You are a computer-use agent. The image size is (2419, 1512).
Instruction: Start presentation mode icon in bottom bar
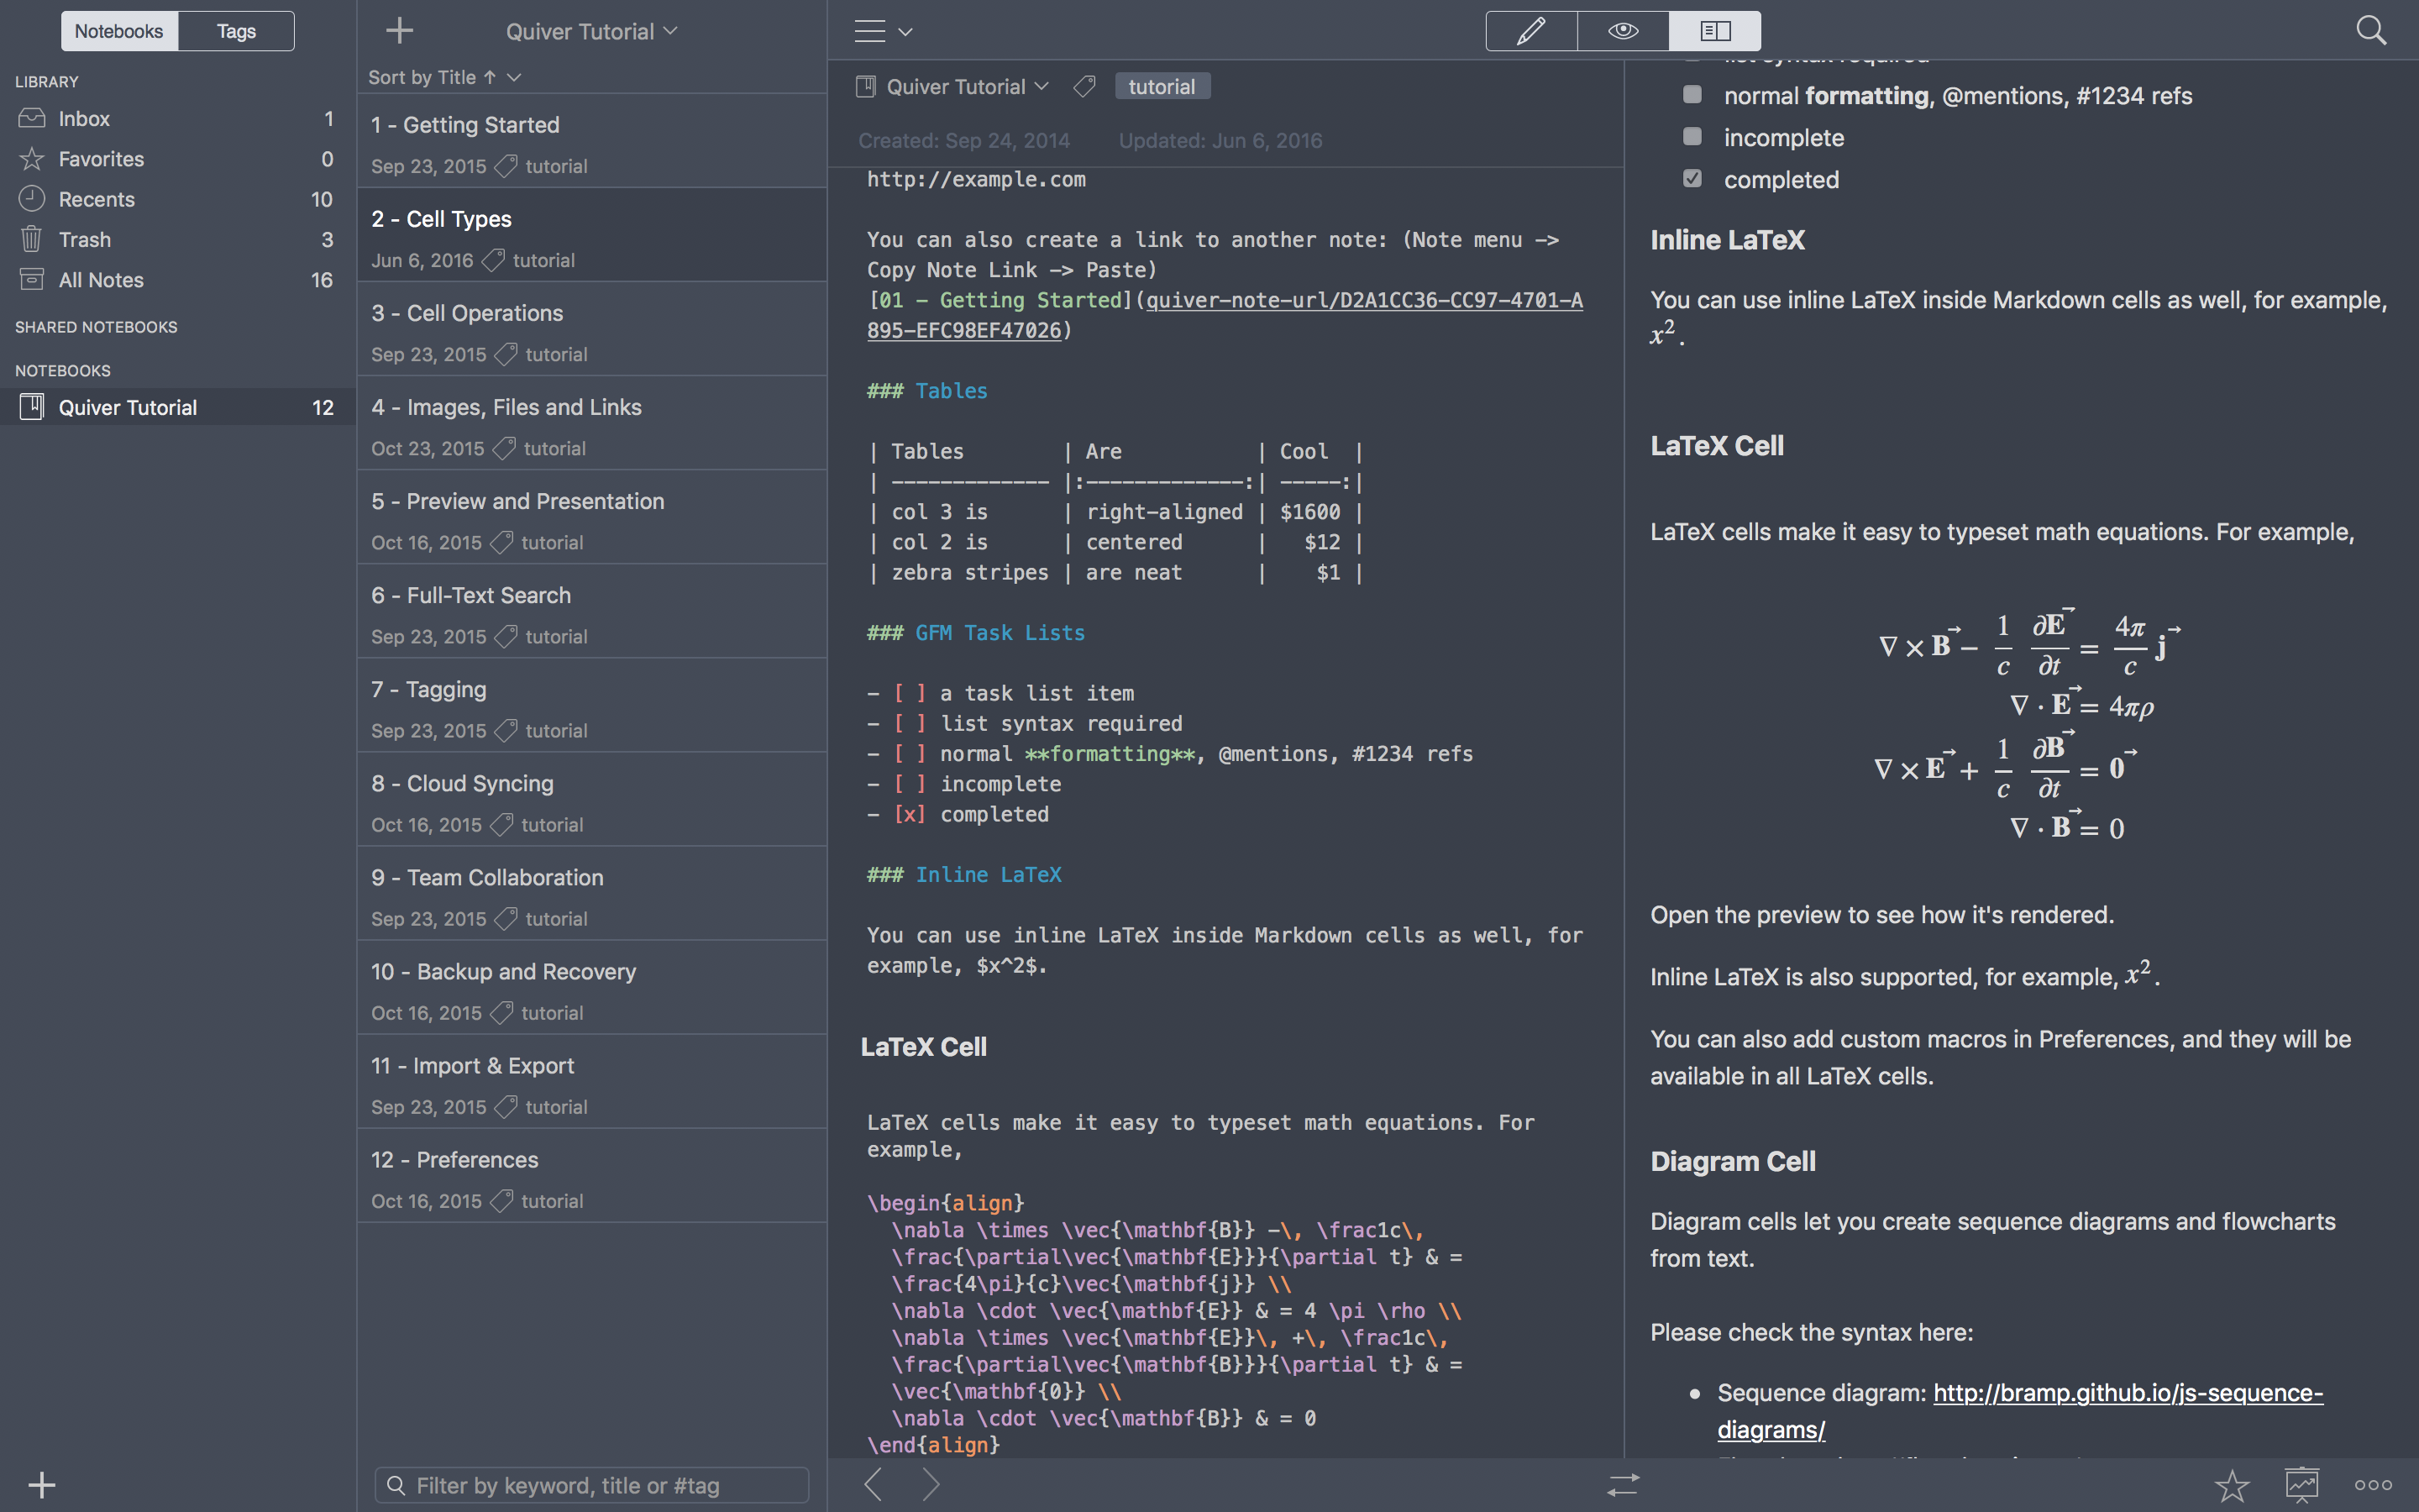(x=2301, y=1485)
